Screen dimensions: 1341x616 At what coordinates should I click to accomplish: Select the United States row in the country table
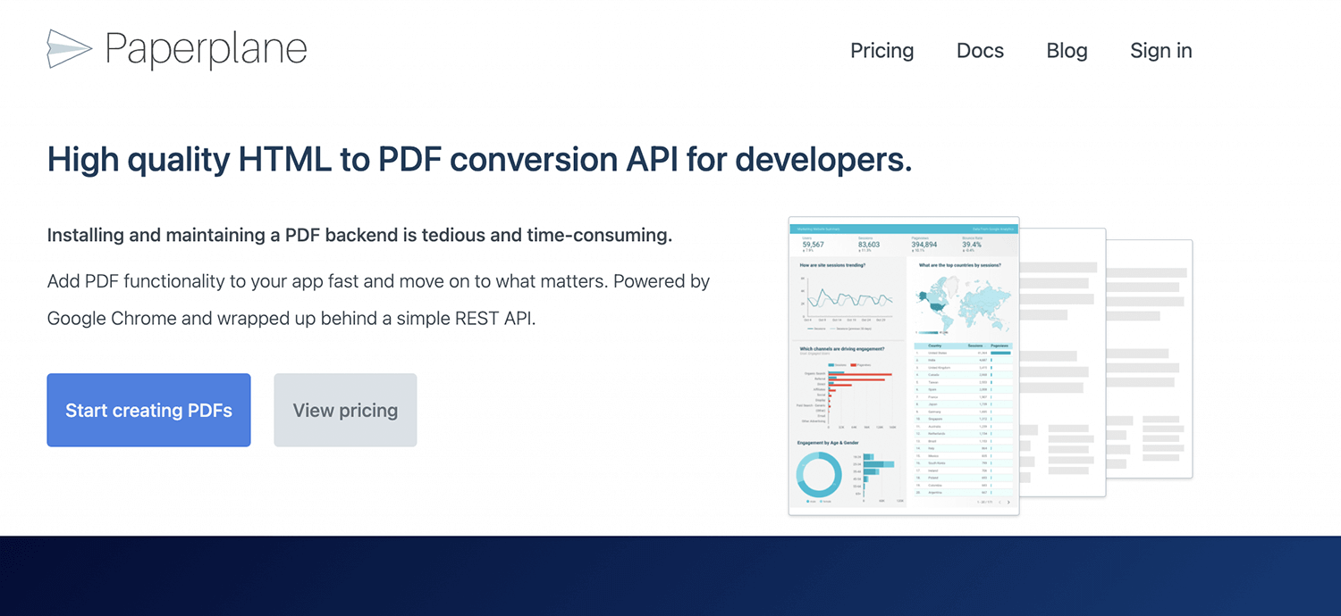point(958,352)
